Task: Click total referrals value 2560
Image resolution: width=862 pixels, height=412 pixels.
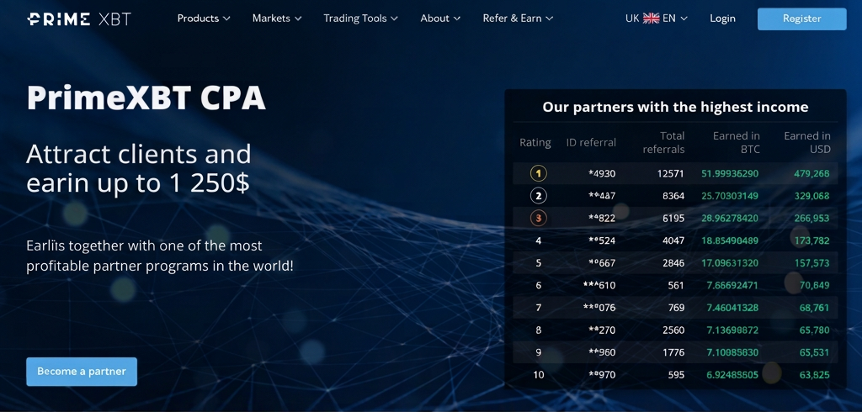Action: 673,330
